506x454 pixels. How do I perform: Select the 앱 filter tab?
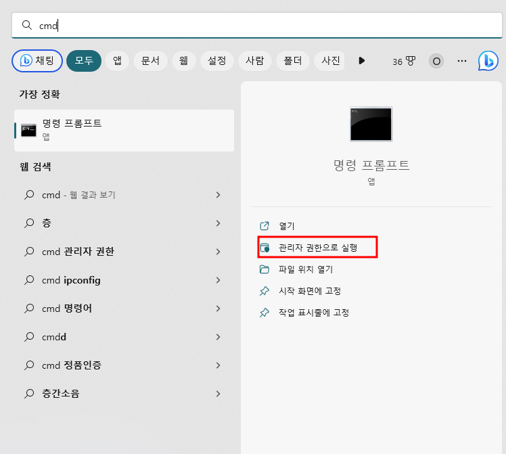[x=117, y=61]
